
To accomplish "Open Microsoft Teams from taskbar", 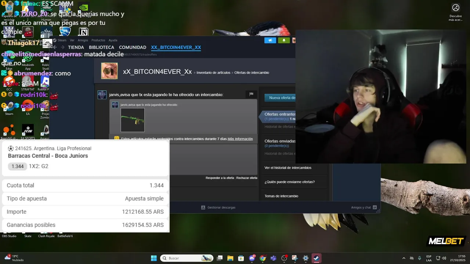I will pos(273,258).
